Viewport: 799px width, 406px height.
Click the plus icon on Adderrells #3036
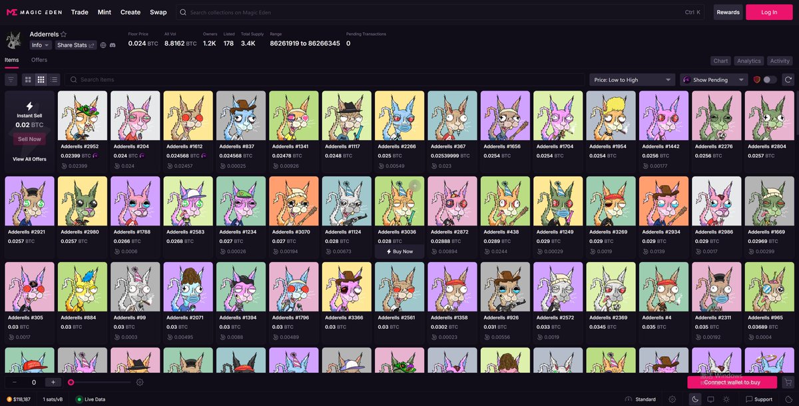tap(415, 186)
